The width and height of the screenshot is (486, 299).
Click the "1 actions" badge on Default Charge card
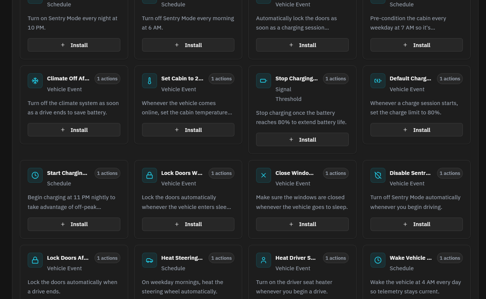pos(450,79)
